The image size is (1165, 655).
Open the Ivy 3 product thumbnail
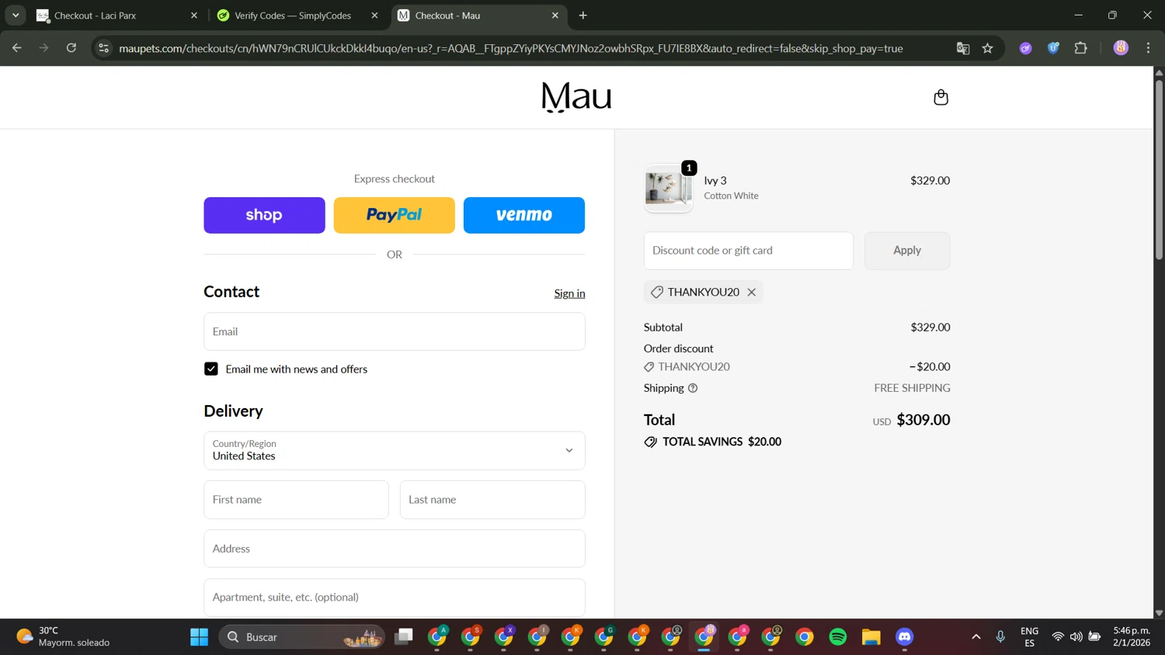click(x=668, y=188)
